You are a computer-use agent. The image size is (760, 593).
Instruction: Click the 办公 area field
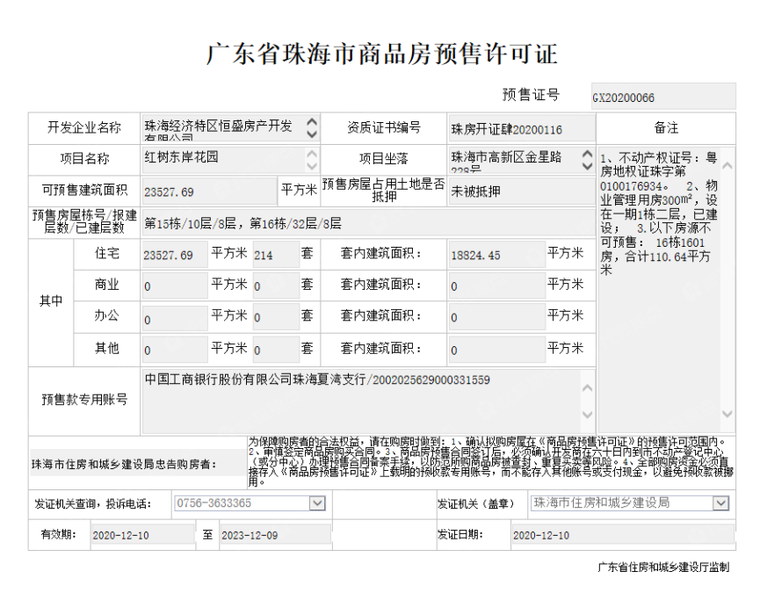tap(175, 317)
